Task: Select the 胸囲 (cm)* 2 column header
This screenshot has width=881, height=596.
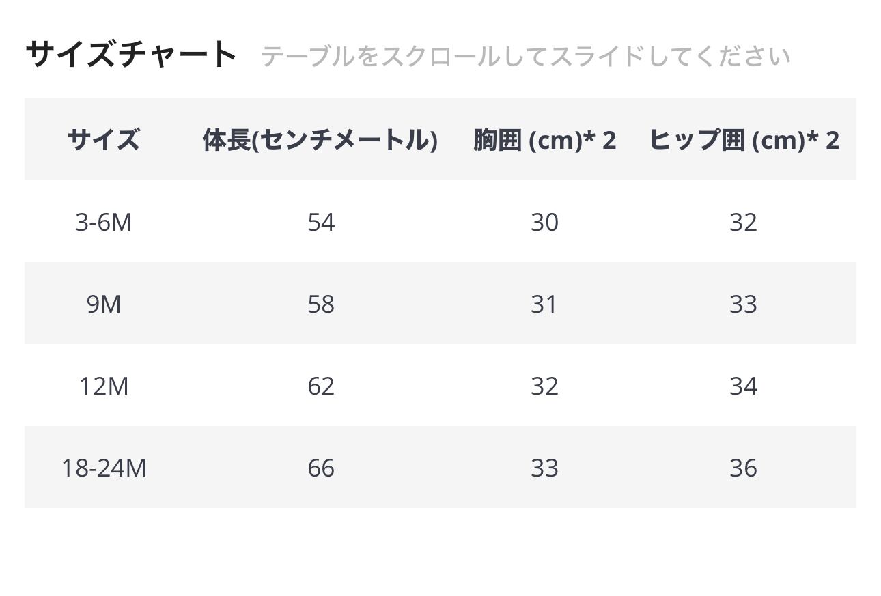Action: tap(544, 140)
